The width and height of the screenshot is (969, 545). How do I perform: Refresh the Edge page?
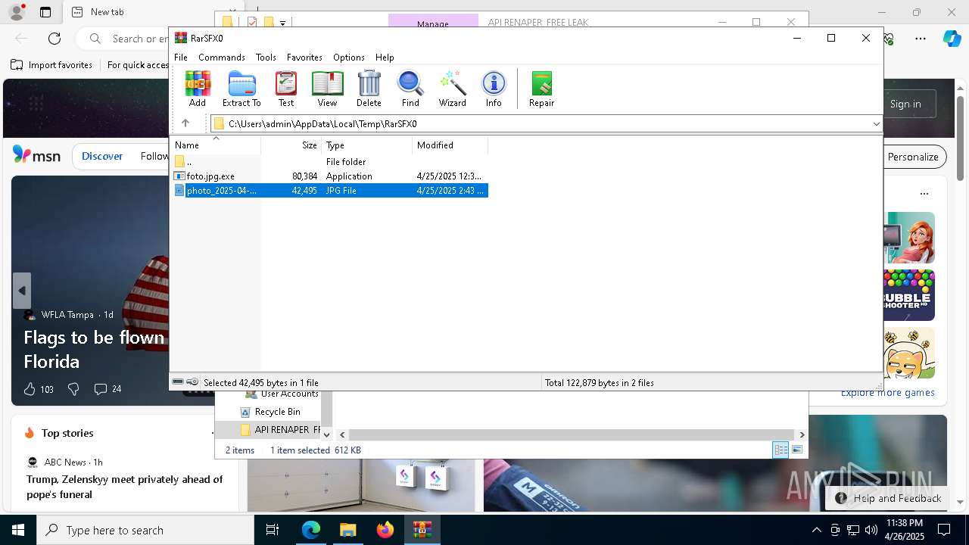pos(55,39)
